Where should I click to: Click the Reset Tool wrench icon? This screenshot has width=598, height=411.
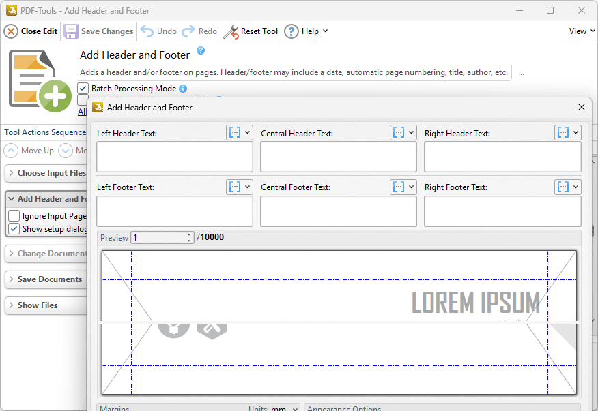click(231, 31)
